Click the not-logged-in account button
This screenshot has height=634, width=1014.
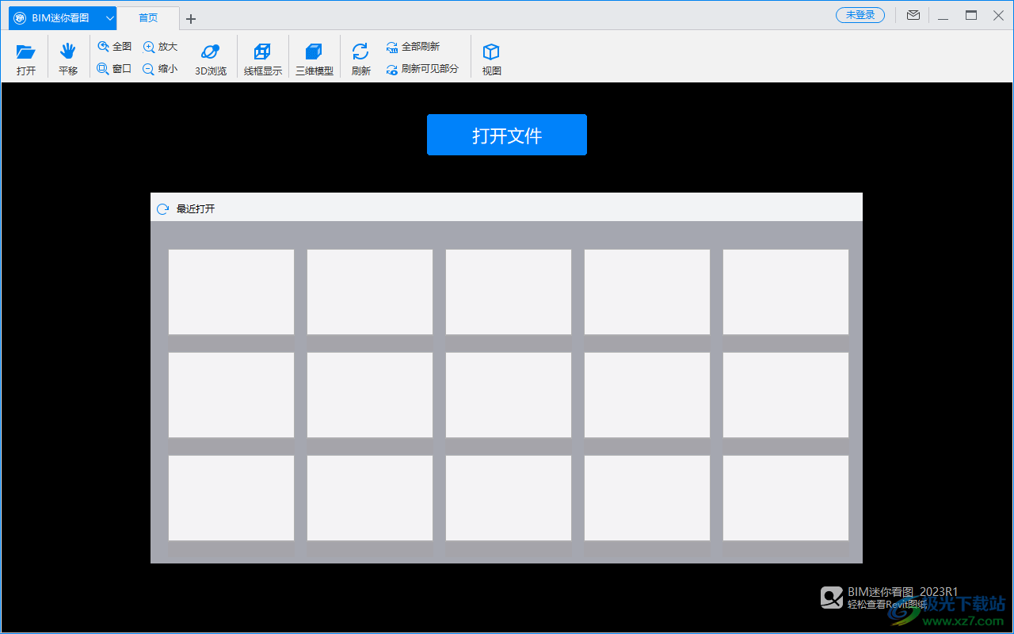[x=860, y=15]
